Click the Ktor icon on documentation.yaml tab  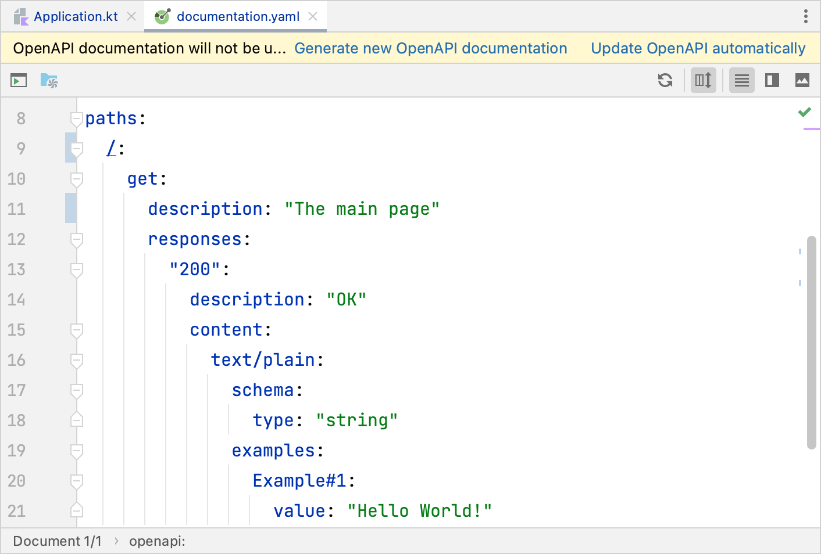click(162, 16)
